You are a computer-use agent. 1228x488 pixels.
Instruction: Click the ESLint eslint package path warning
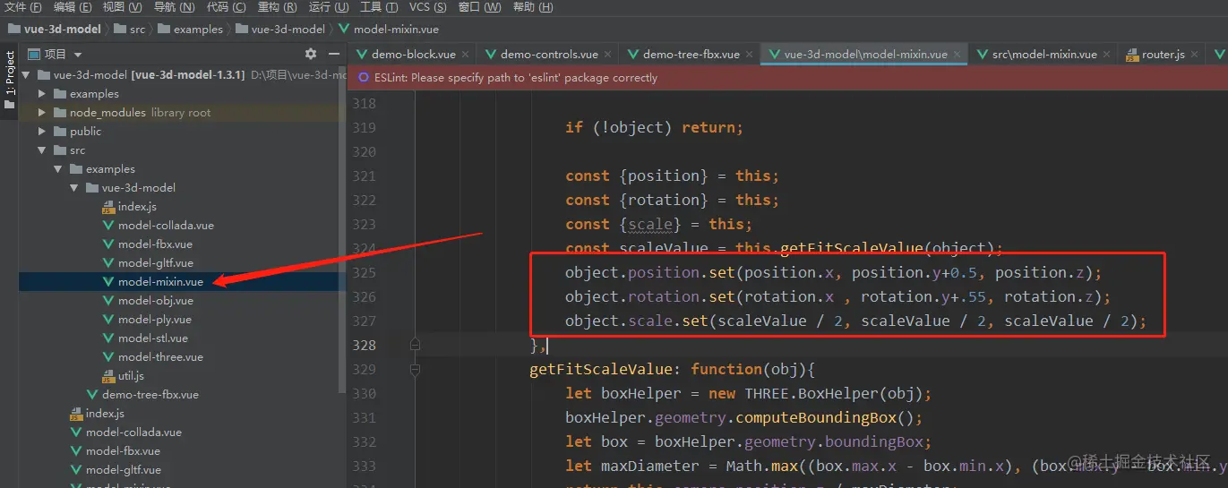click(x=515, y=78)
